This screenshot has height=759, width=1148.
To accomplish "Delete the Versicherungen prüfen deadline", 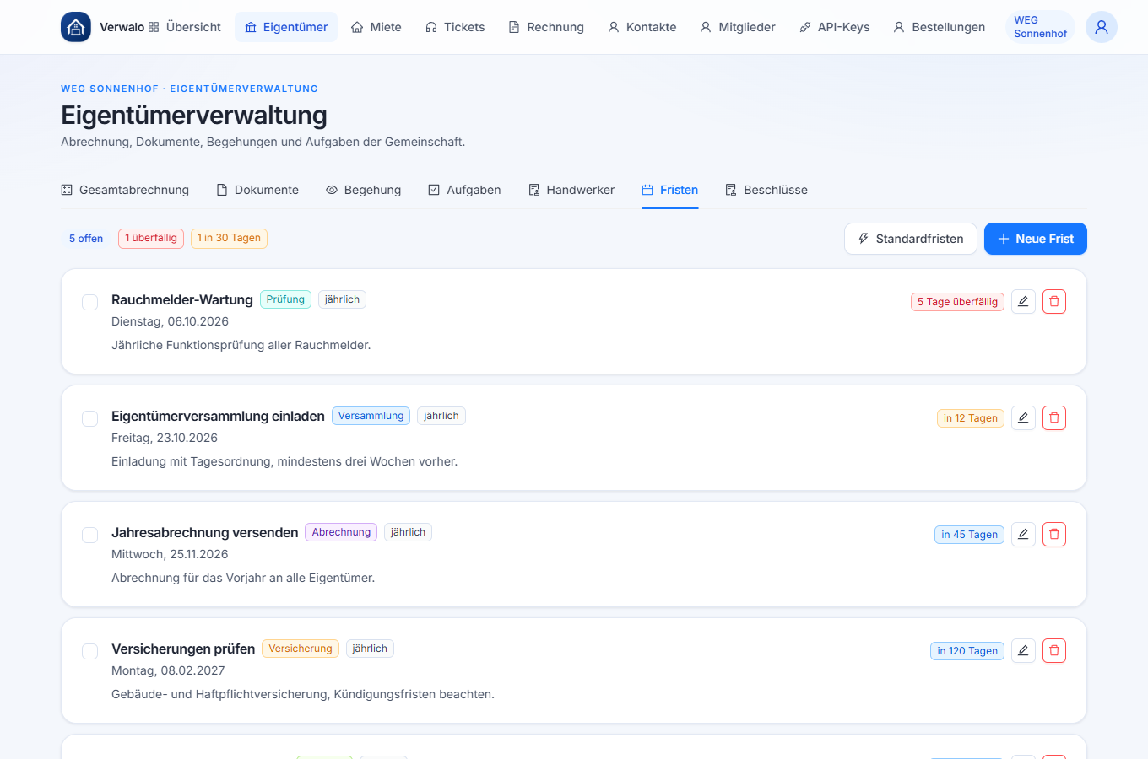I will [1054, 651].
